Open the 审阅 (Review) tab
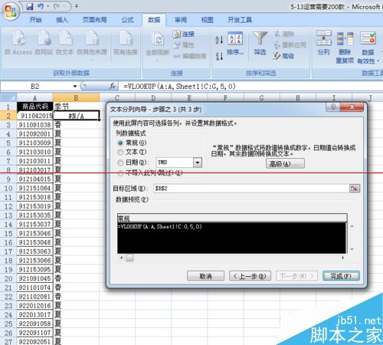This screenshot has height=345, width=383. pyautogui.click(x=181, y=20)
